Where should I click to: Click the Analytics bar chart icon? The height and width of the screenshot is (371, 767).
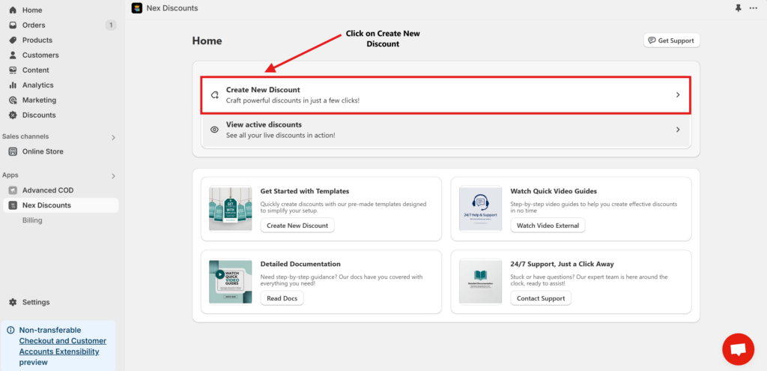coord(13,85)
